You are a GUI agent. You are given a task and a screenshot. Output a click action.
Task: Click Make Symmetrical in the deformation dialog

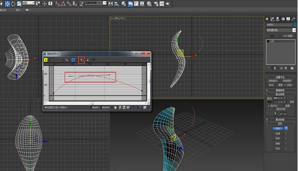coord(45,60)
